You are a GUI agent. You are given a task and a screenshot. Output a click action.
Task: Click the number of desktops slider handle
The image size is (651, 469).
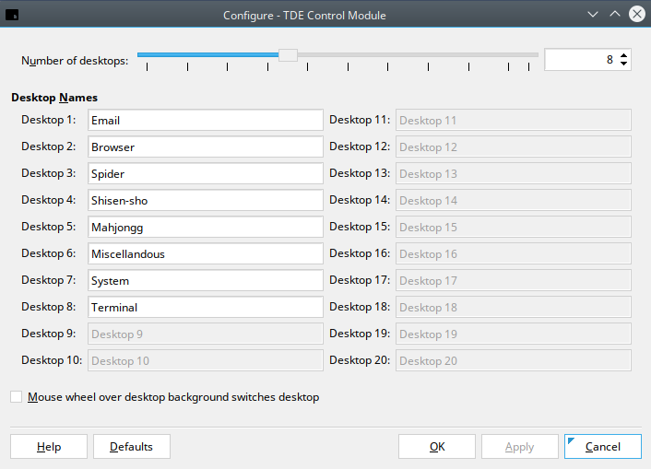click(288, 55)
